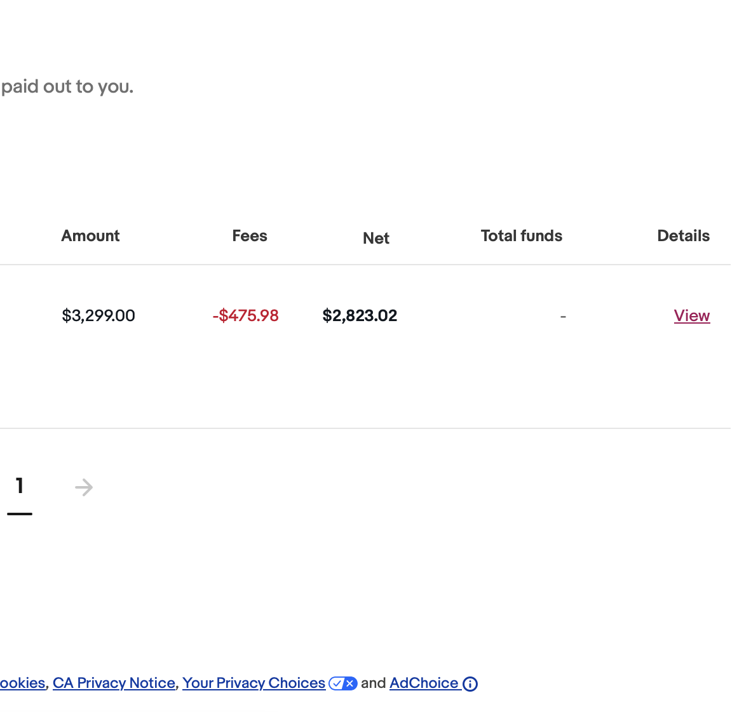751x712 pixels.
Task: Click the blue privacy choices checkmark icon
Action: coord(343,683)
